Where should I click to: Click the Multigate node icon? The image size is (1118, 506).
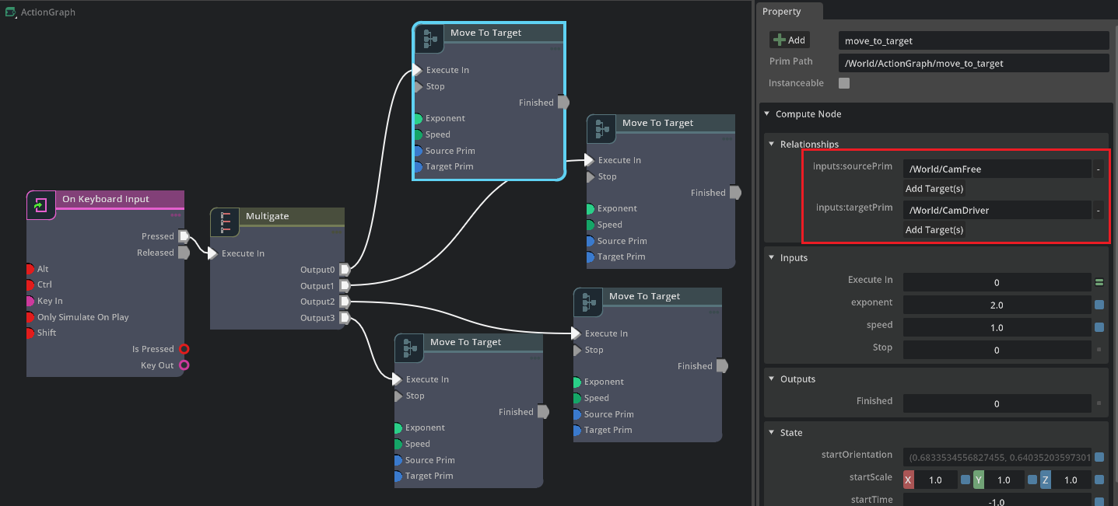[225, 222]
